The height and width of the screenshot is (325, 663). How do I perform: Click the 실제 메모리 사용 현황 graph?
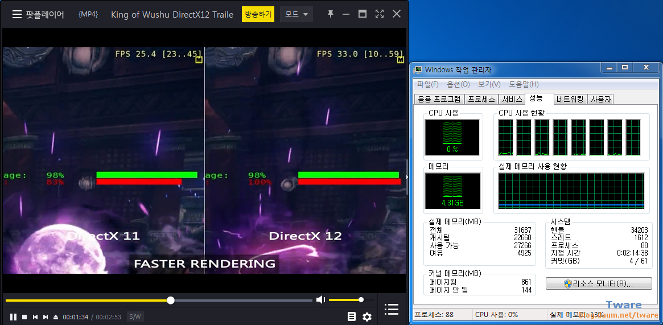tap(571, 191)
